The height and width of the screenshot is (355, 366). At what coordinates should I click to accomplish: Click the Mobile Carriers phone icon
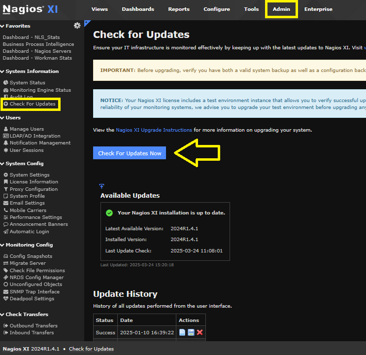[x=6, y=210]
